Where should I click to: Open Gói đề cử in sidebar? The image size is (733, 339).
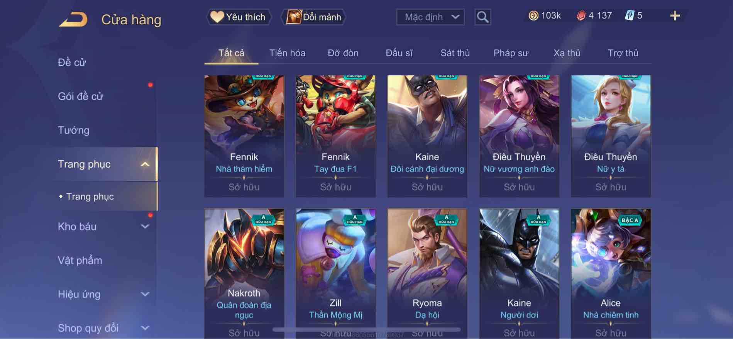pyautogui.click(x=81, y=96)
